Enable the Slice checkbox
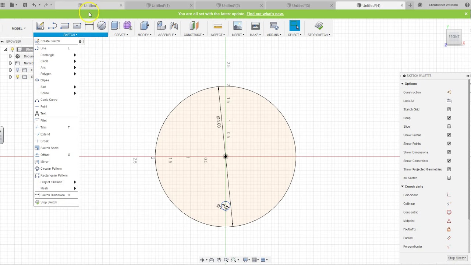This screenshot has width=471, height=265. click(449, 127)
